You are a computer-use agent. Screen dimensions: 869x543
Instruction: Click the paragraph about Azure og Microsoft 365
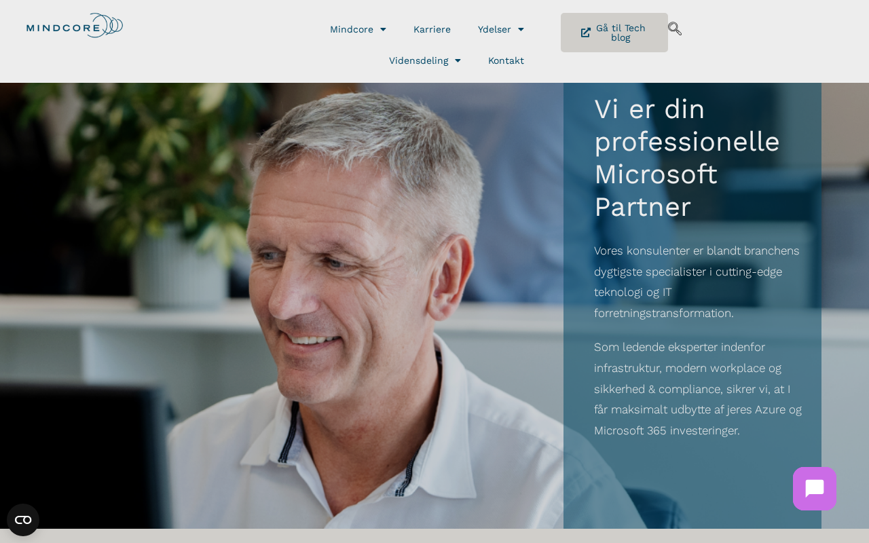pos(698,389)
